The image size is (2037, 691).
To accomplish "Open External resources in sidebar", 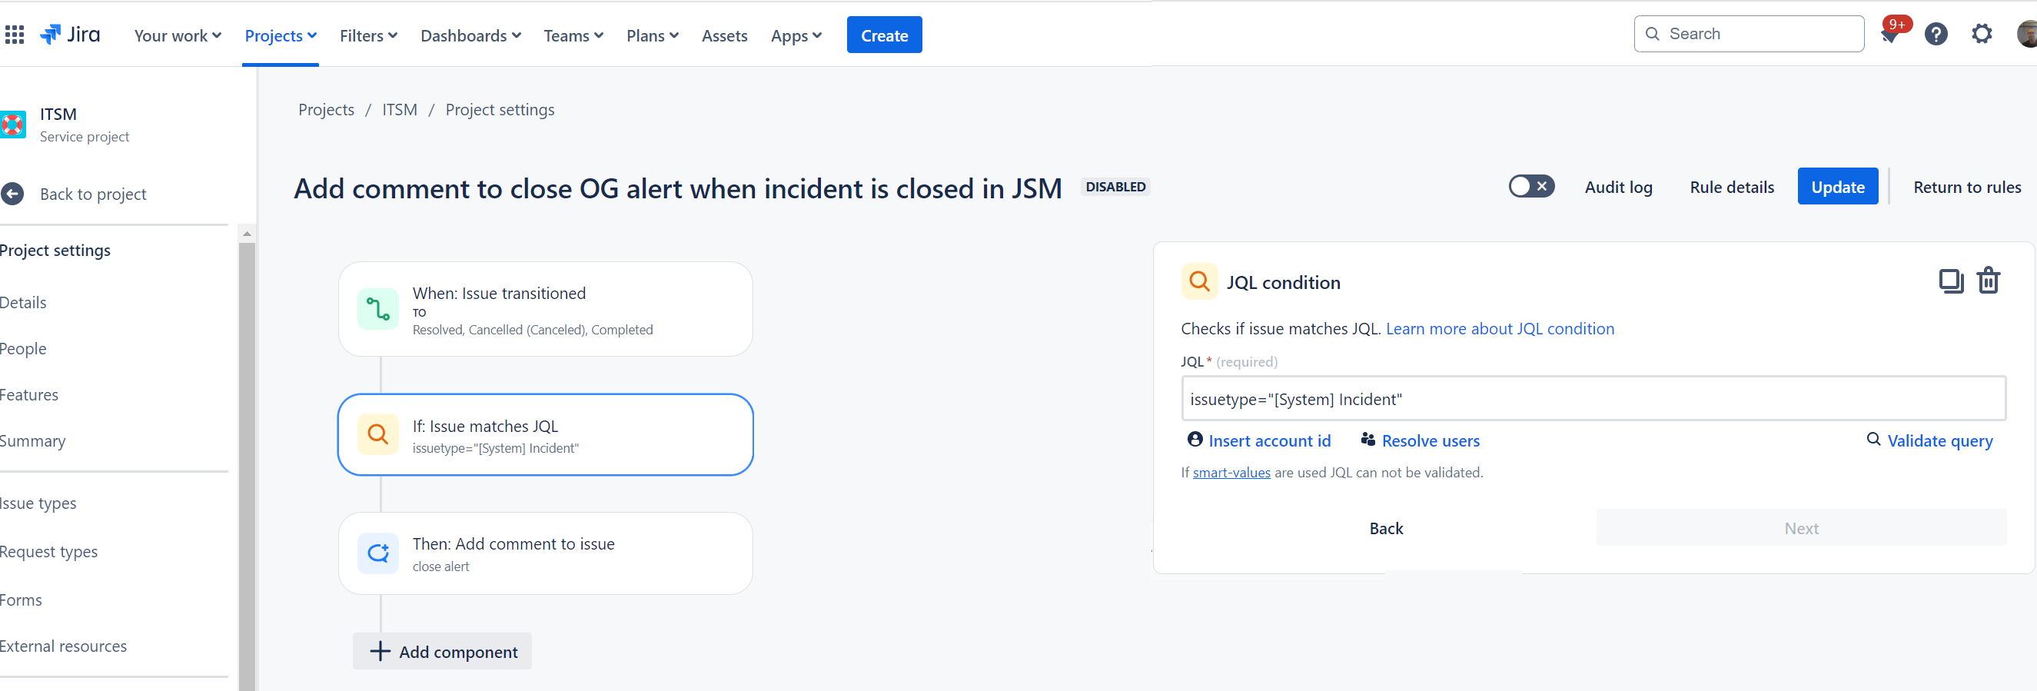I will coord(63,646).
